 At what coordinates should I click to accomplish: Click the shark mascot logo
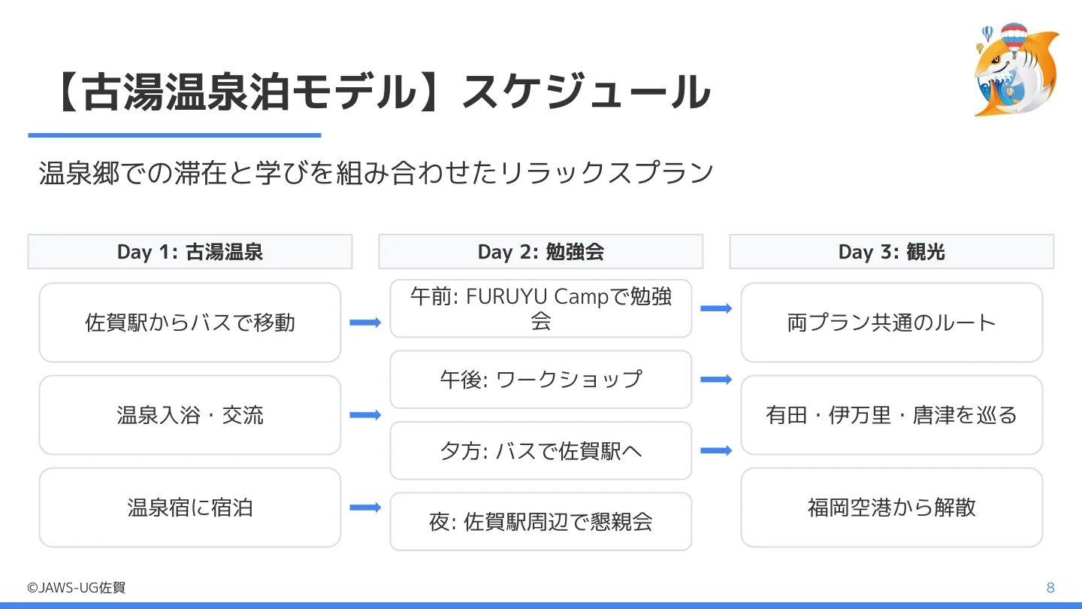pyautogui.click(x=1017, y=69)
